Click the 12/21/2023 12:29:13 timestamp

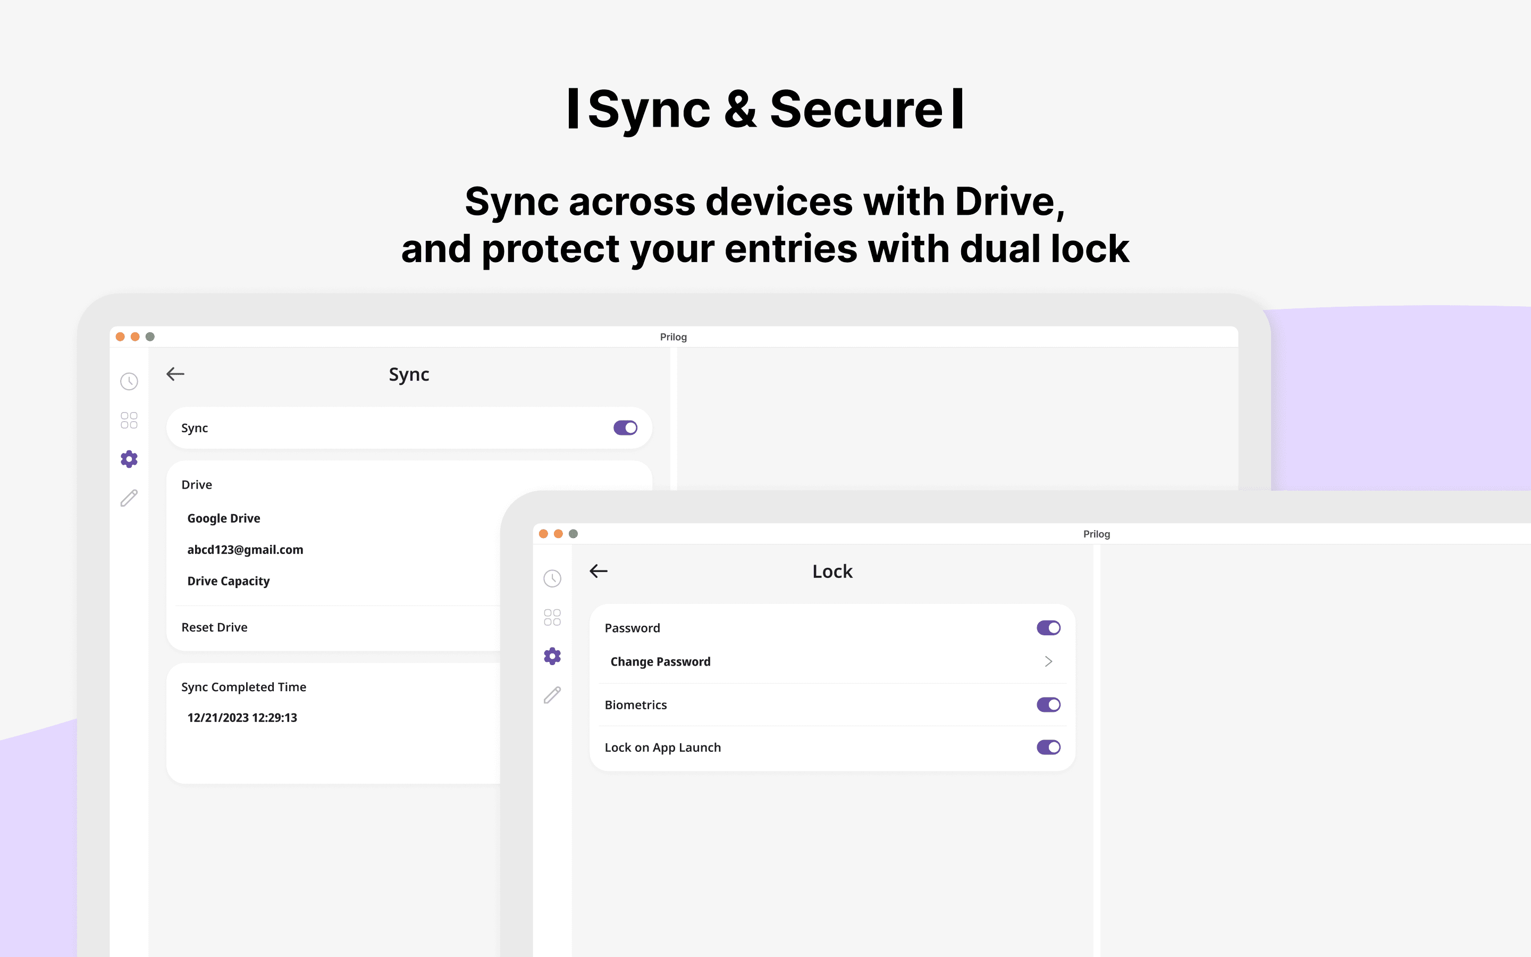coord(242,718)
